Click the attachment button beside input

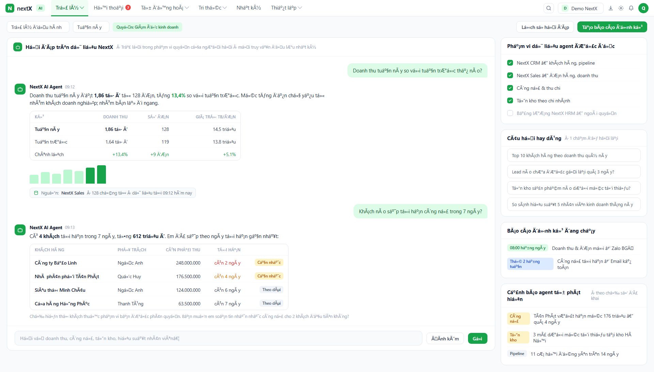pos(445,338)
